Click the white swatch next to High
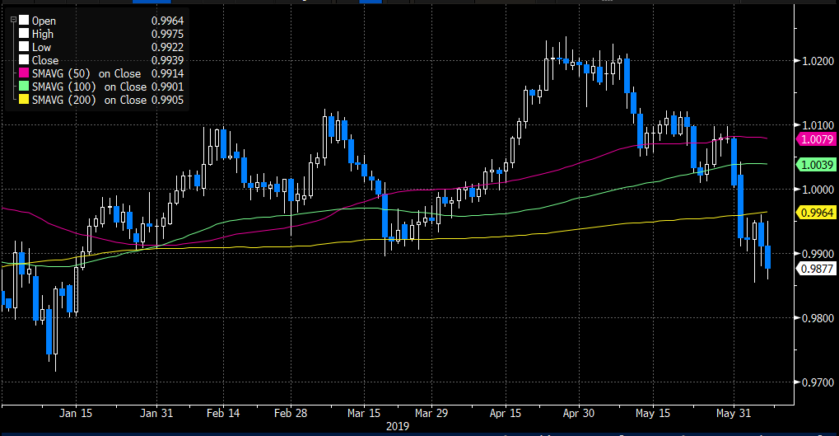The height and width of the screenshot is (436, 839). 24,34
